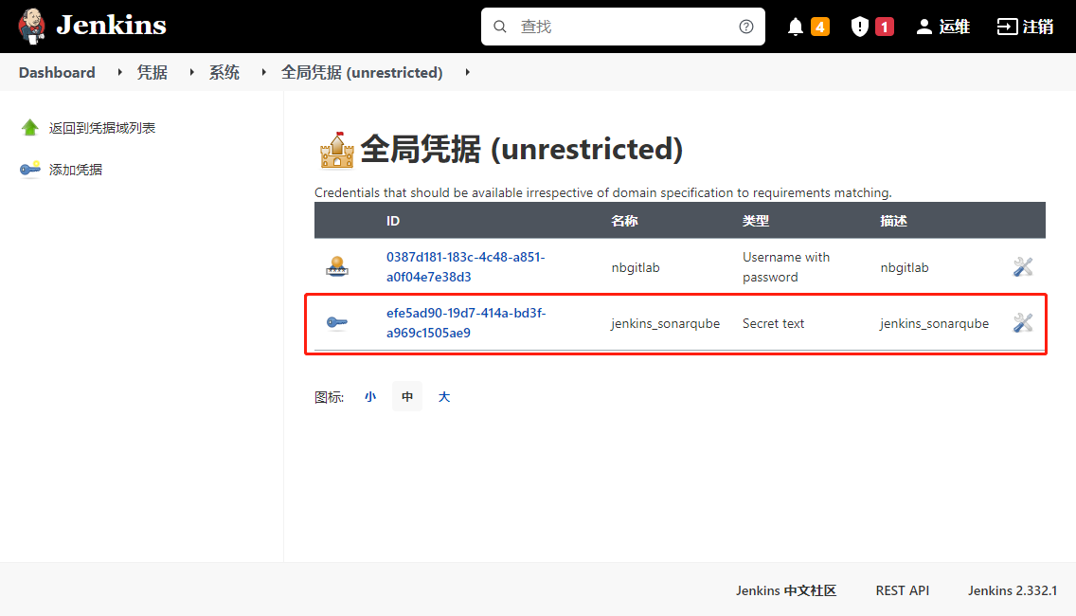
Task: Set icon size to 小 (small)
Action: [370, 397]
